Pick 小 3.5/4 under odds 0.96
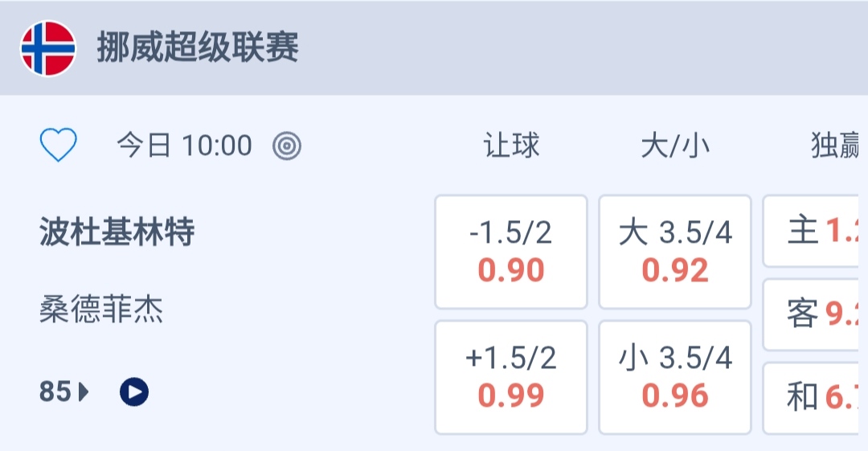This screenshot has height=451, width=868. click(675, 377)
